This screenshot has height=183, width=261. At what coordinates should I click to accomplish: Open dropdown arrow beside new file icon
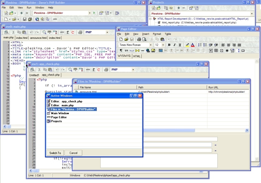click(10, 19)
